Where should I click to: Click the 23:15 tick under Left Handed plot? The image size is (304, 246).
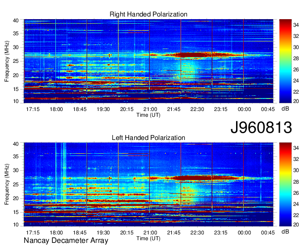click(221, 233)
